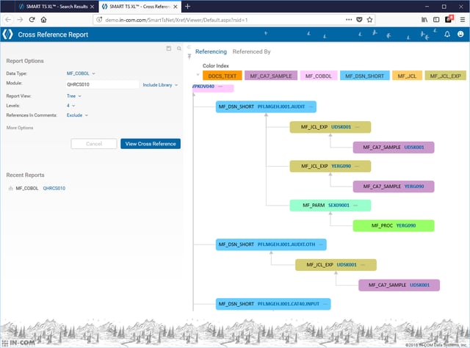Click the user profile icon in header
Image resolution: width=470 pixels, height=348 pixels.
click(x=460, y=35)
